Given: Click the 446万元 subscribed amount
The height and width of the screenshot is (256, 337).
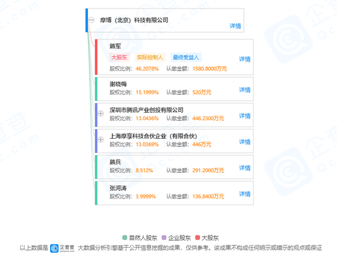Looking at the screenshot, I should coord(202,144).
